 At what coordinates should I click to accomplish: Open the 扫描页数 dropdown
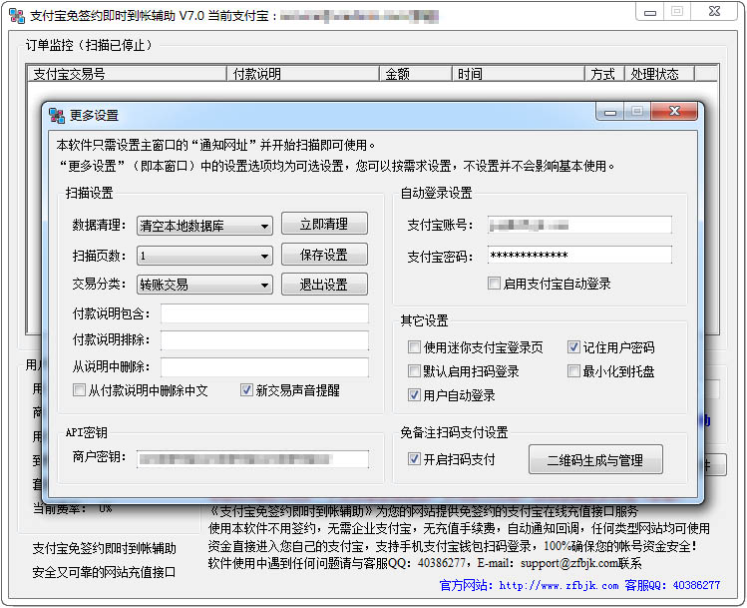click(204, 256)
